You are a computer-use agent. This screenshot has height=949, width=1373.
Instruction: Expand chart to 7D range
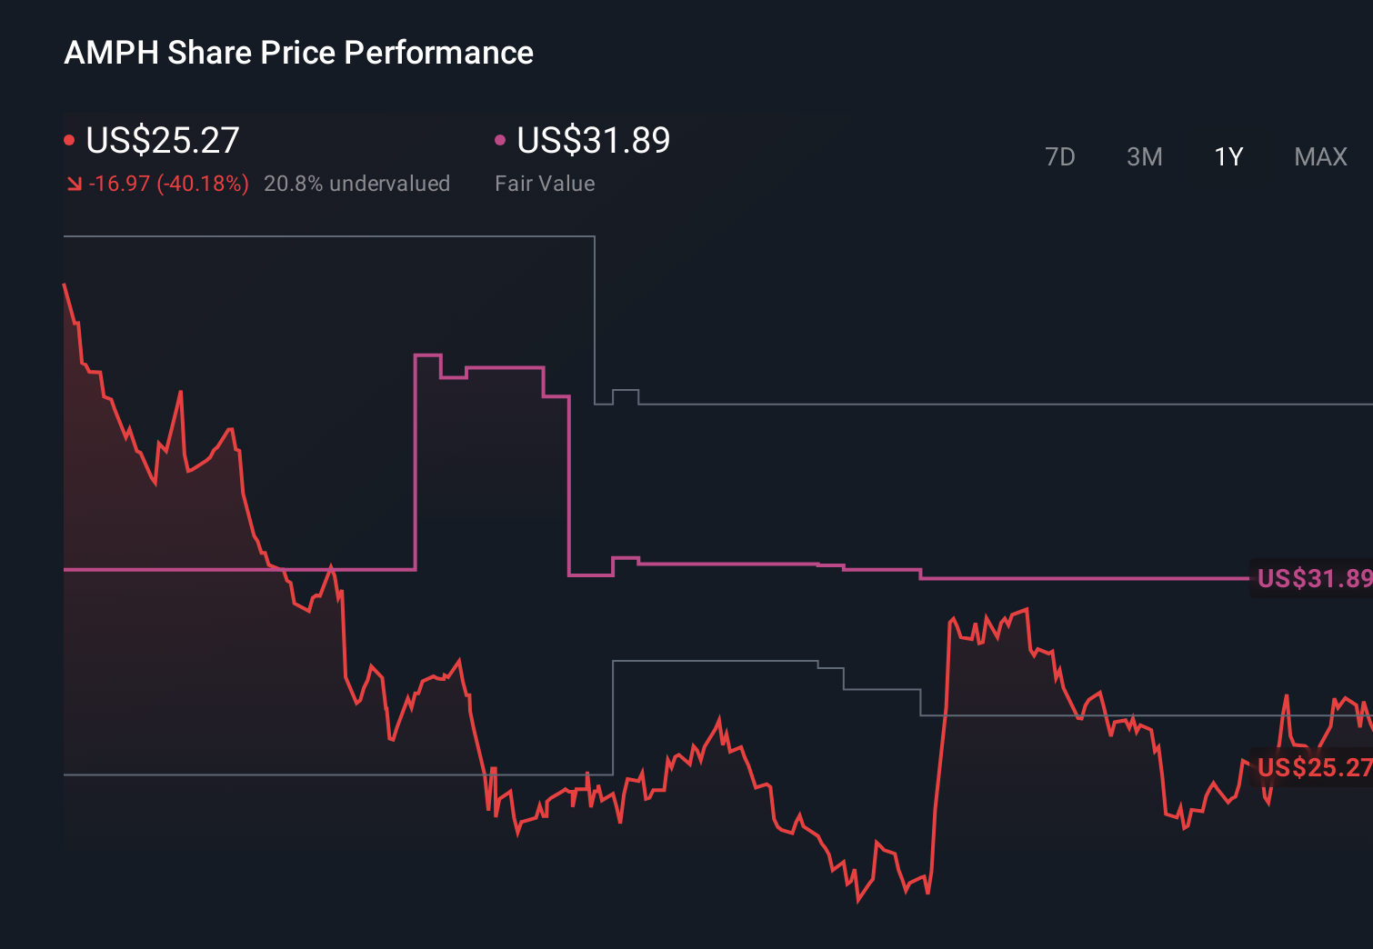coord(1060,156)
